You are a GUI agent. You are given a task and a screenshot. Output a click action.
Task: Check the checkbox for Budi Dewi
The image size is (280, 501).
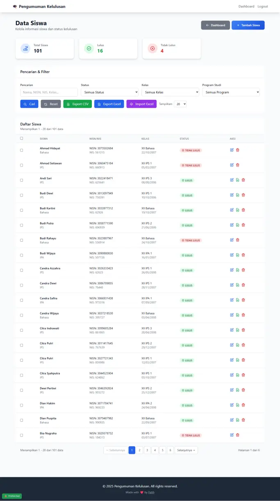click(22, 195)
